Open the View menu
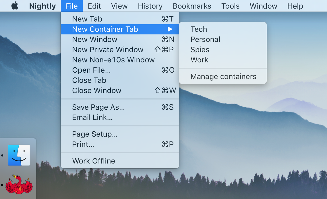 (x=119, y=6)
